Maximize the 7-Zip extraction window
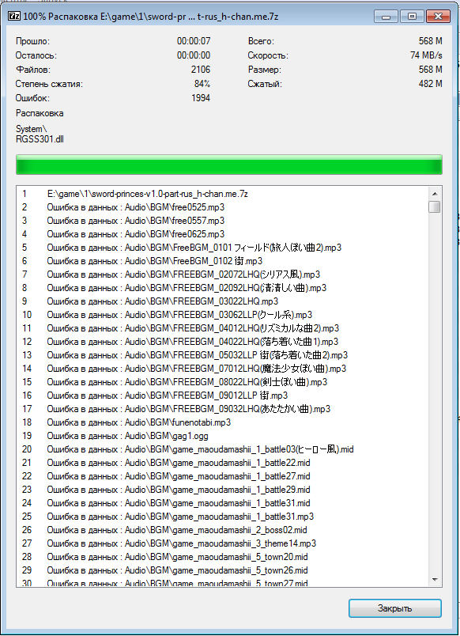 click(412, 17)
